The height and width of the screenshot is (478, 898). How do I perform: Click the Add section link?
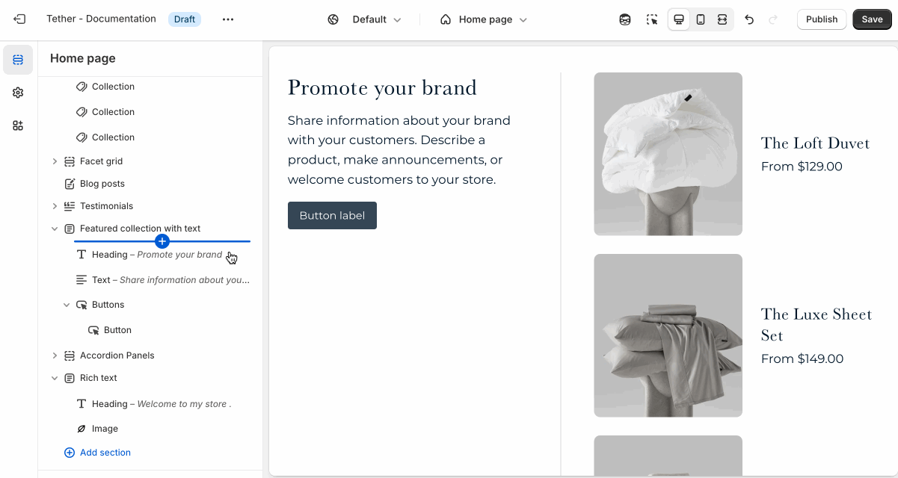(x=97, y=453)
